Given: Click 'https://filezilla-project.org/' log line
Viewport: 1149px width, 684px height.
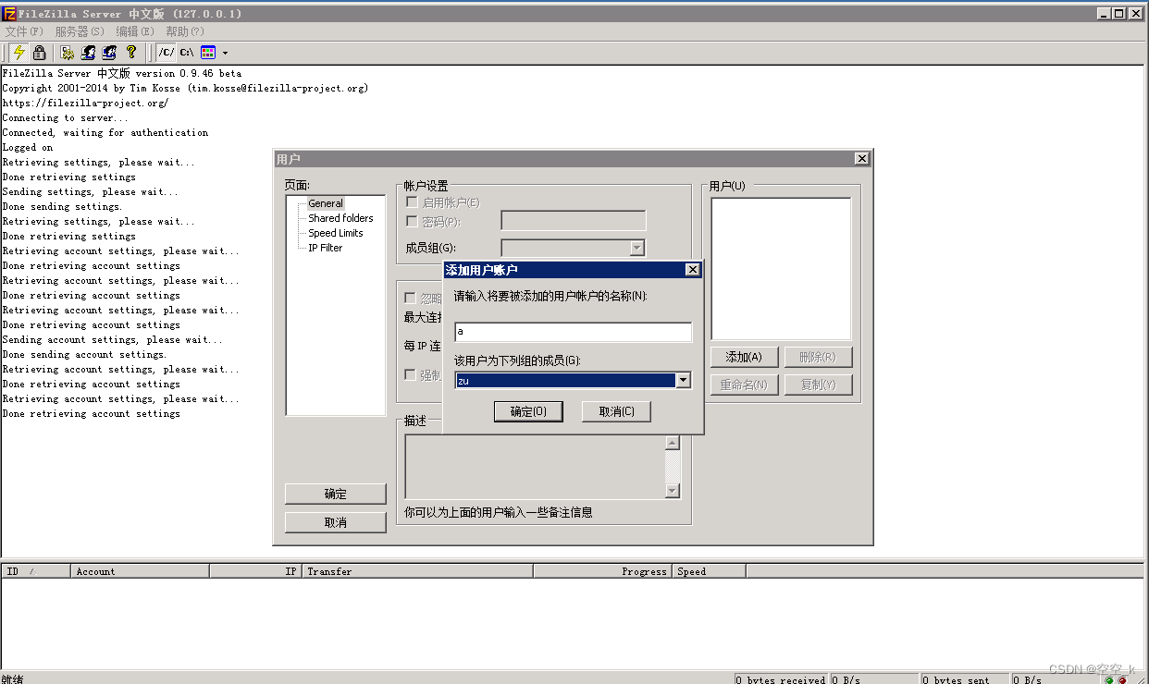Looking at the screenshot, I should click(85, 103).
